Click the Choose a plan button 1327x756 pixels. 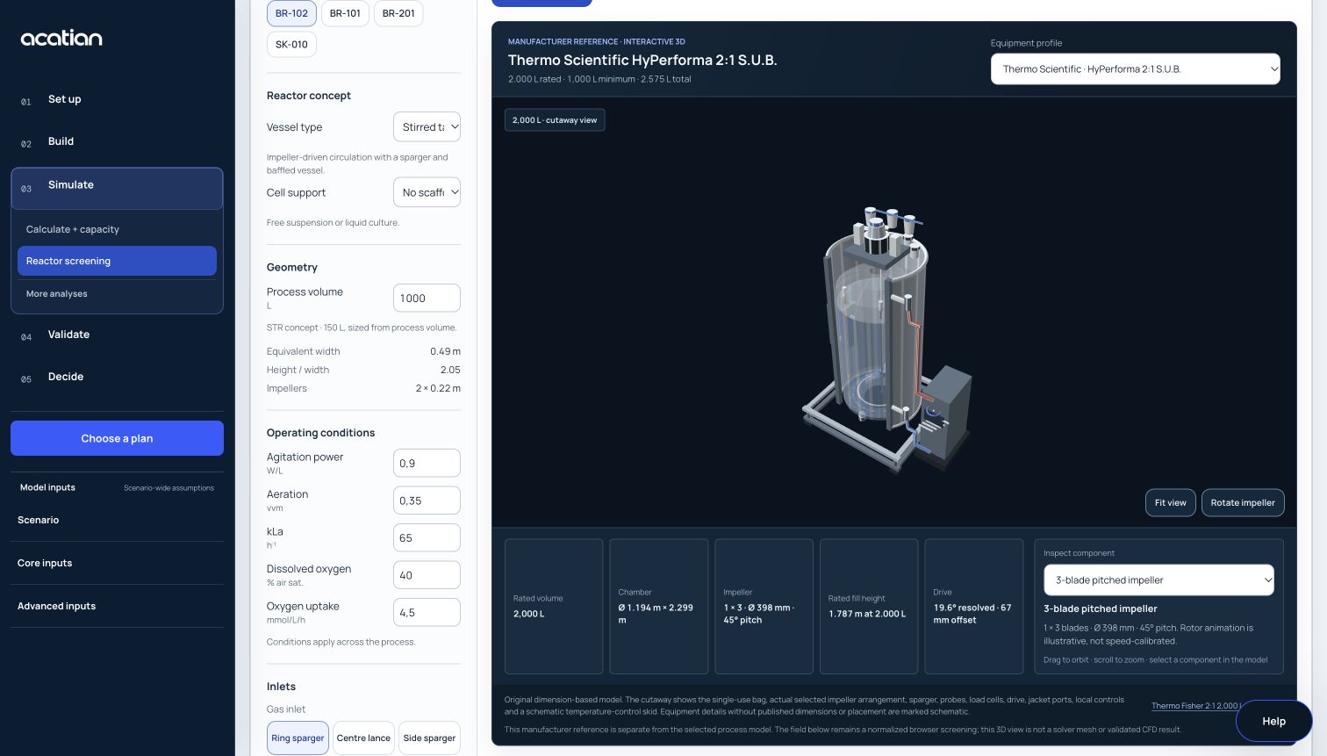pos(117,438)
